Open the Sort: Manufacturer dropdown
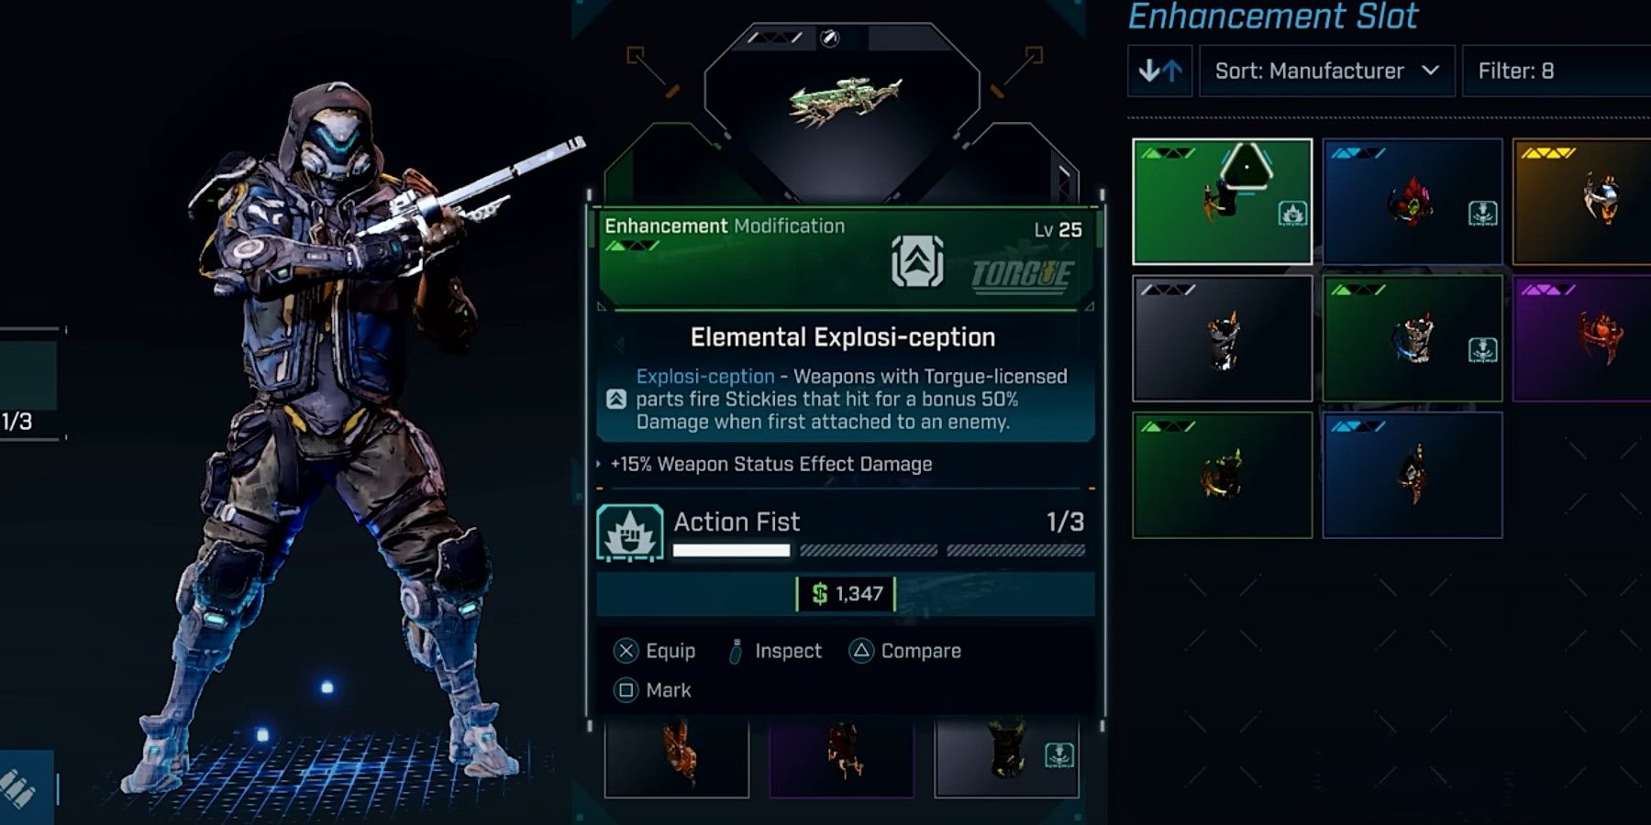This screenshot has height=825, width=1651. (x=1326, y=71)
